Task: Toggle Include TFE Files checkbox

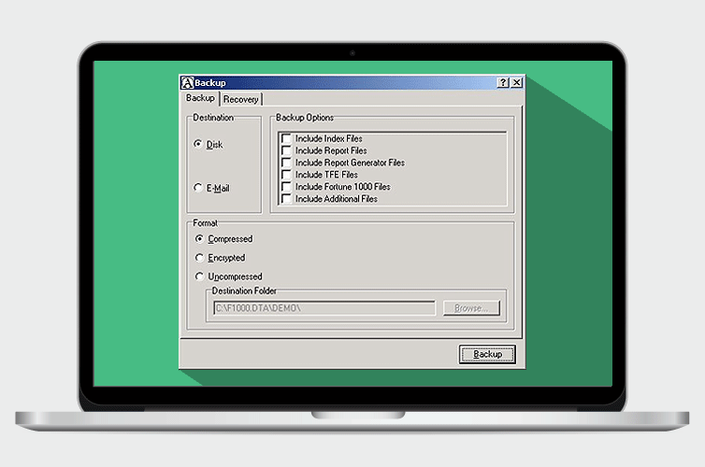Action: pos(286,175)
